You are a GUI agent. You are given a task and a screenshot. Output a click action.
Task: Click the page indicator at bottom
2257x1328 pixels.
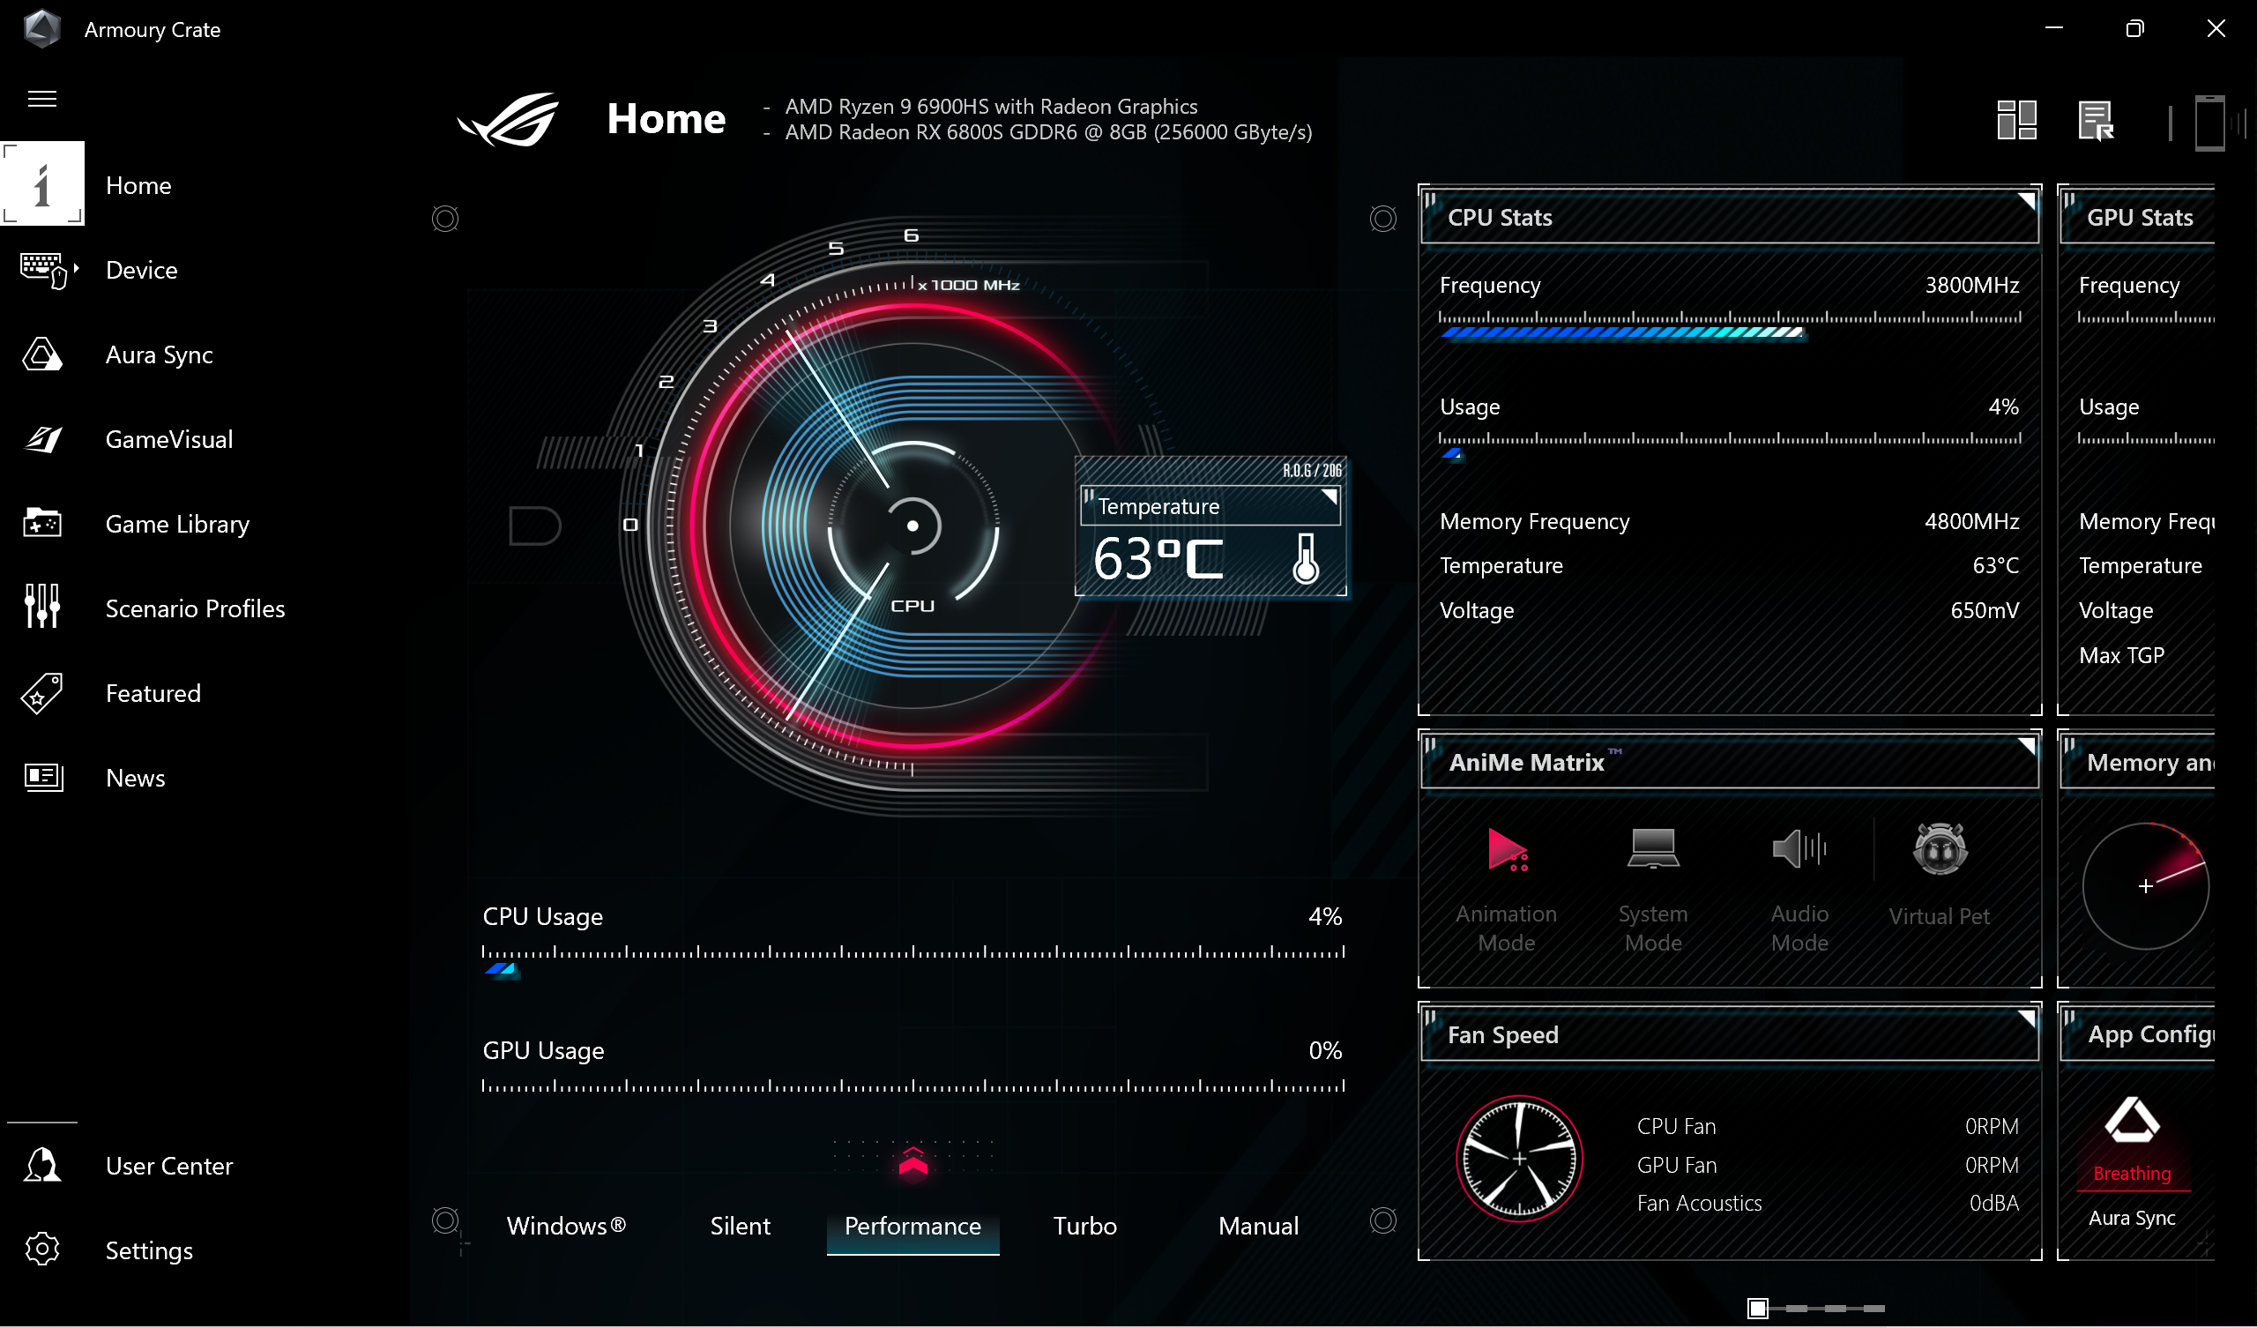pyautogui.click(x=1758, y=1309)
